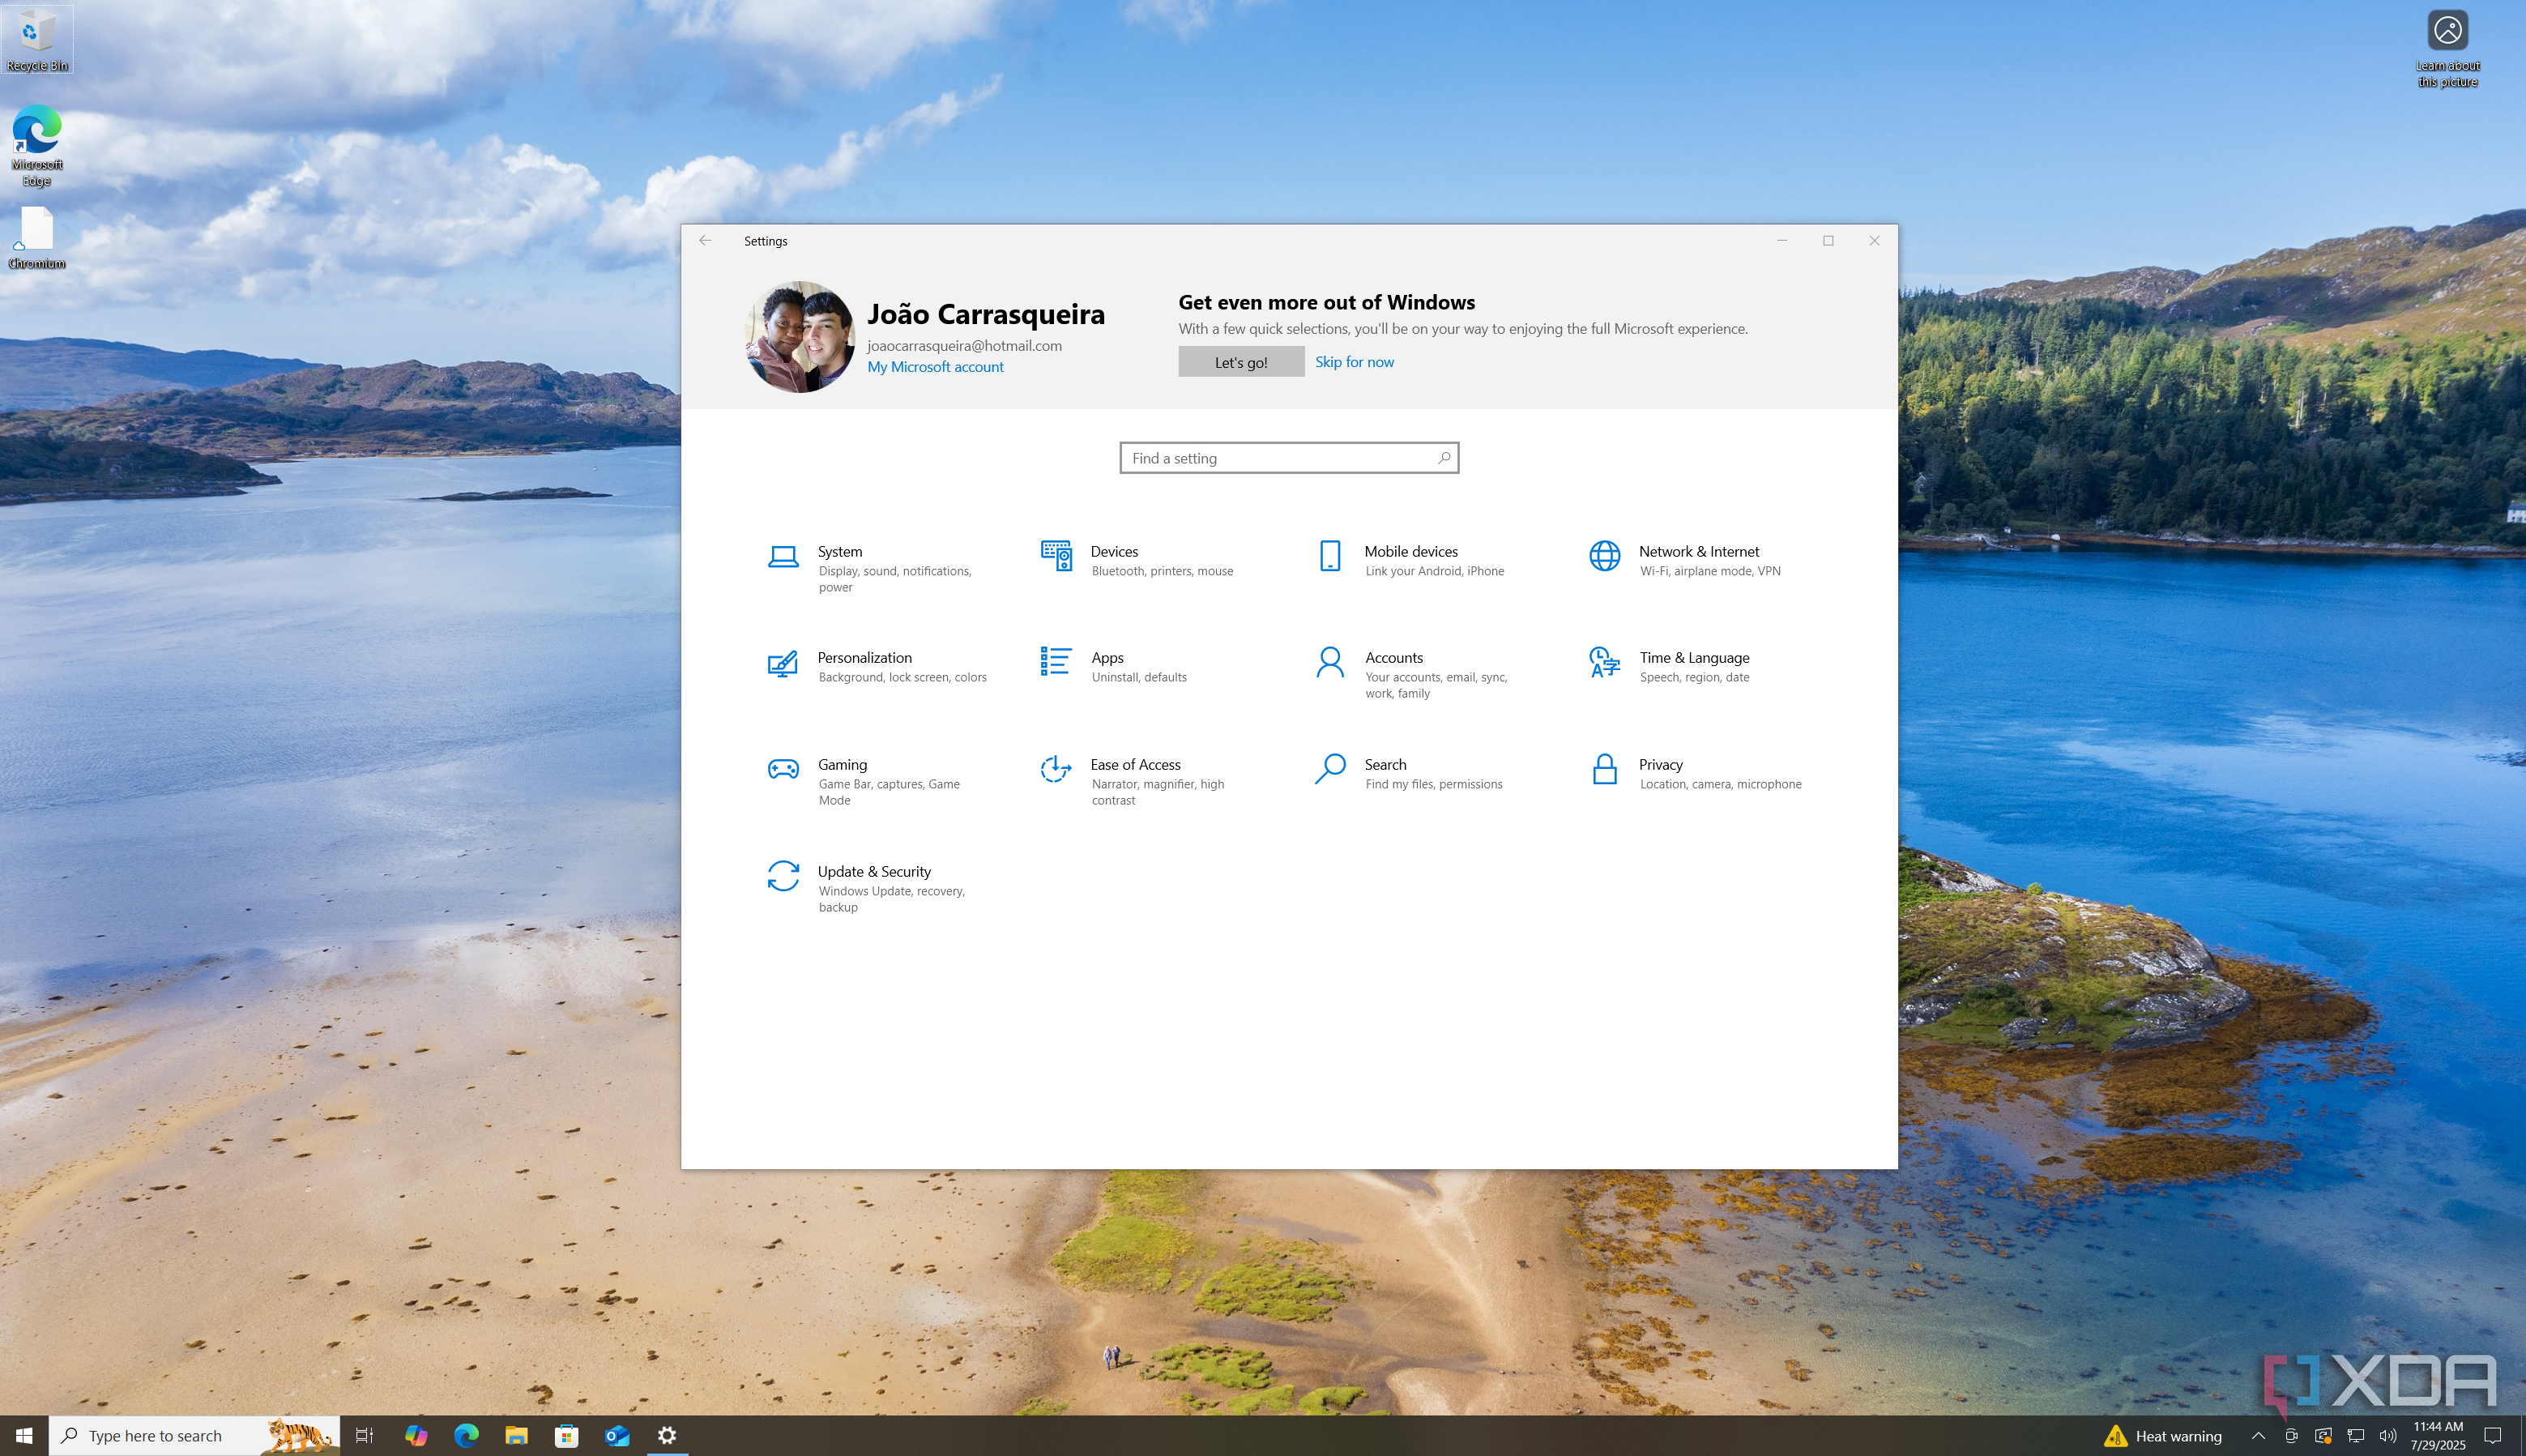The height and width of the screenshot is (1456, 2526).
Task: Click the taskbar Type here to search box
Action: point(194,1436)
